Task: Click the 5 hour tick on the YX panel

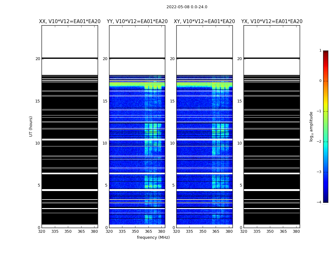Action: tap(241, 185)
